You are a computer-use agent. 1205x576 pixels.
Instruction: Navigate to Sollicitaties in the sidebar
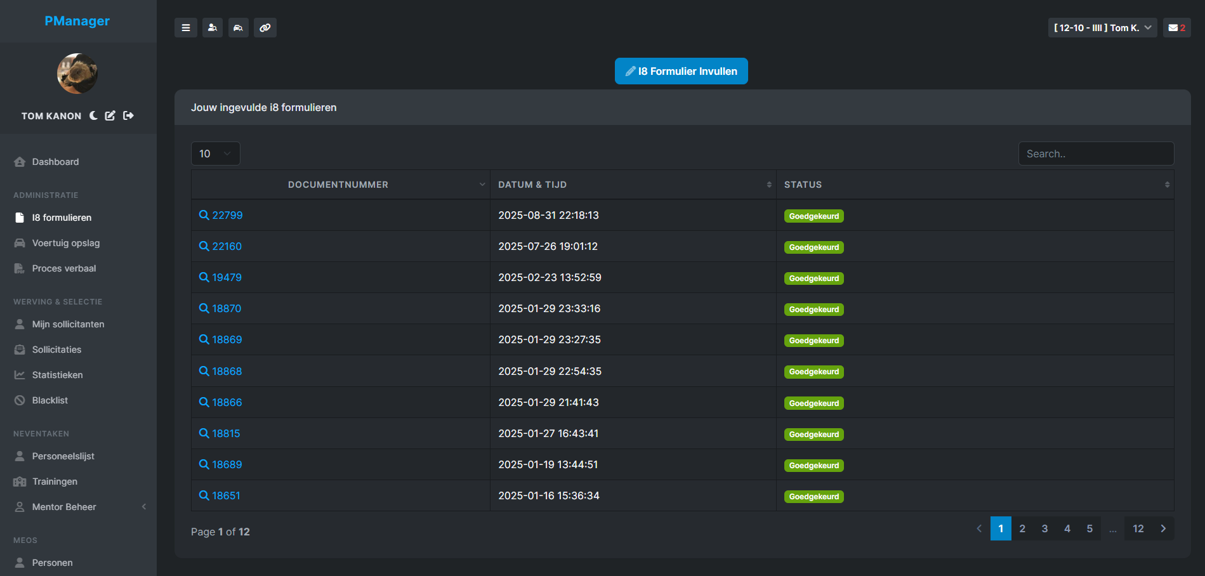(x=56, y=349)
